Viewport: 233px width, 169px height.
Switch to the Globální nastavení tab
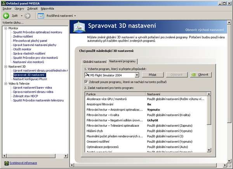(x=94, y=62)
